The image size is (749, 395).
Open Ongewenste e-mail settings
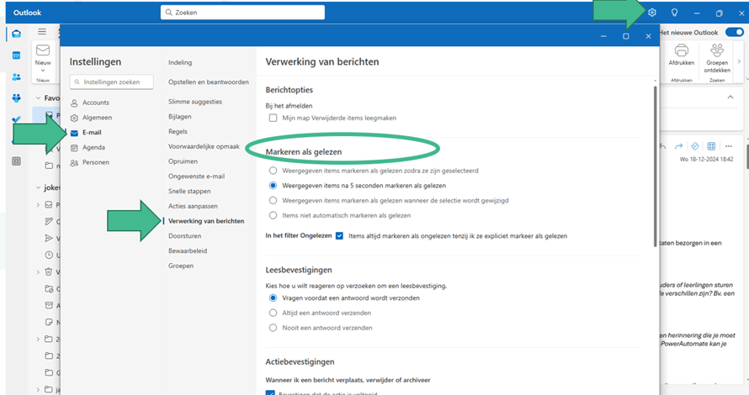(x=196, y=176)
